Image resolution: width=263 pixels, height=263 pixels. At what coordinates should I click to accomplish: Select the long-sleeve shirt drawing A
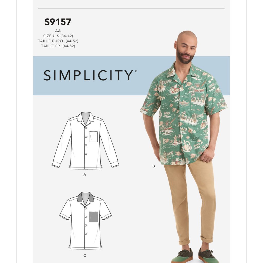[x=85, y=141]
